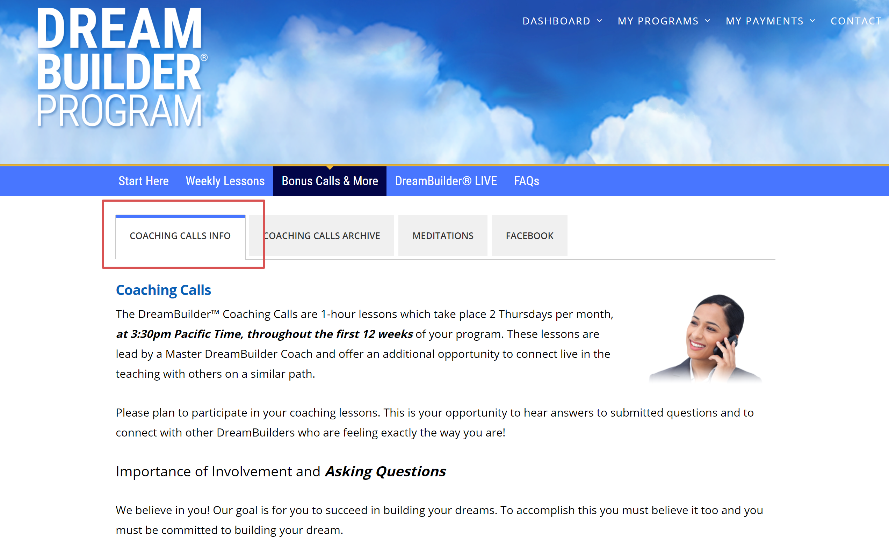This screenshot has width=889, height=541.
Task: Open the Coaching Calls Archive tab
Action: pos(321,236)
